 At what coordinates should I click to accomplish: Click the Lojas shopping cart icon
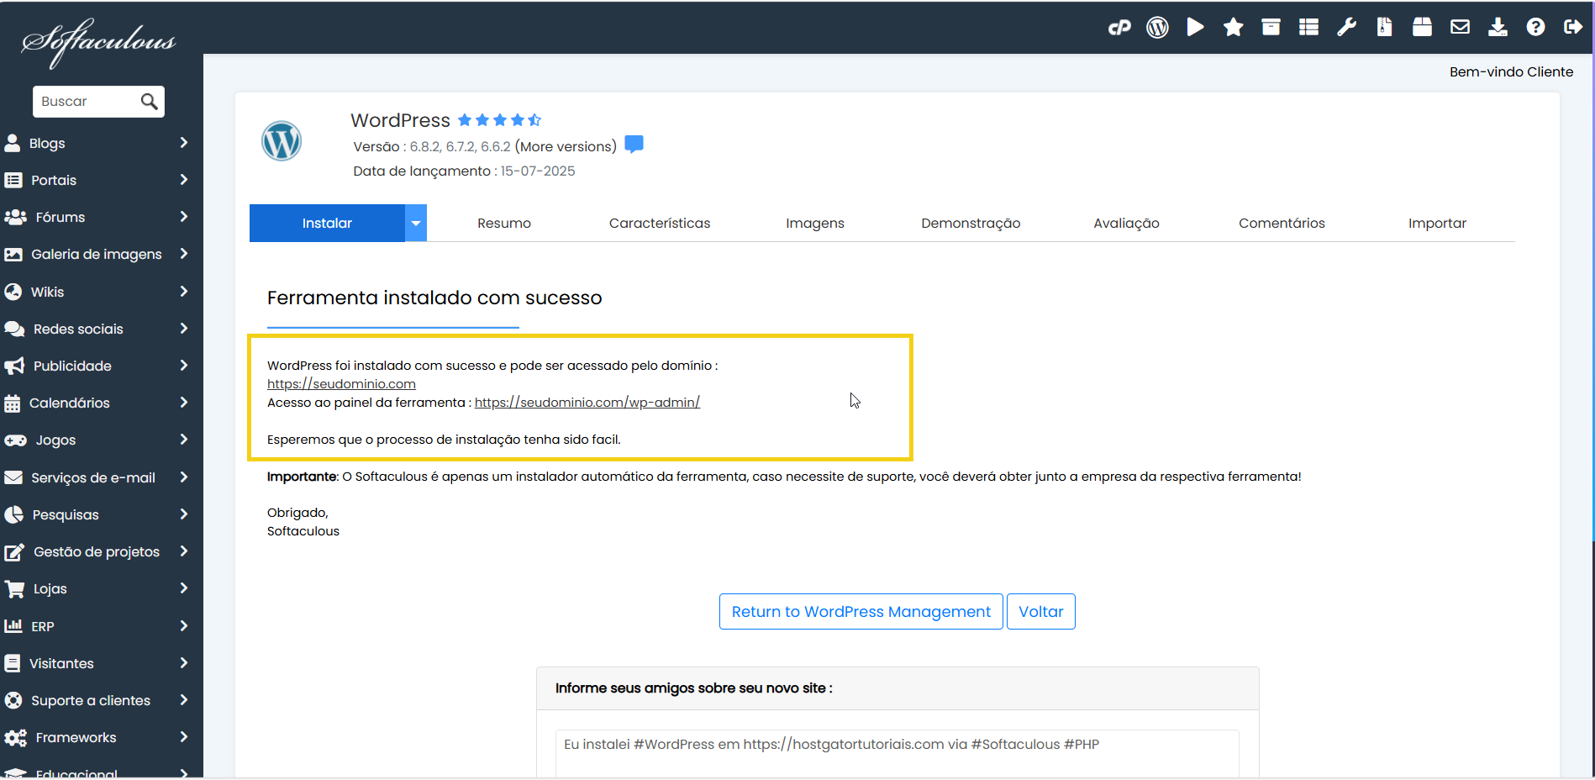(x=14, y=589)
